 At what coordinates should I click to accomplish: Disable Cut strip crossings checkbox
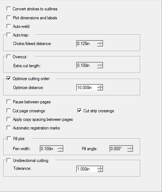(79, 111)
